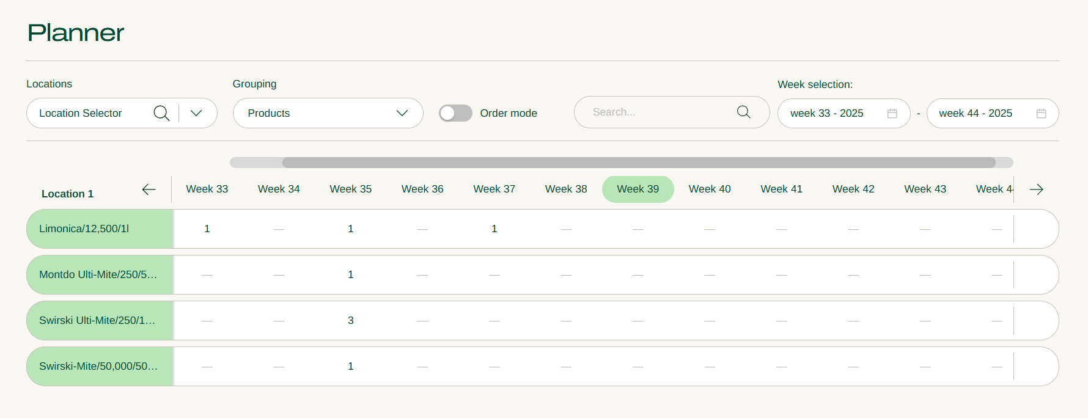The width and height of the screenshot is (1088, 418).
Task: Select the Week 36 column header
Action: click(422, 189)
